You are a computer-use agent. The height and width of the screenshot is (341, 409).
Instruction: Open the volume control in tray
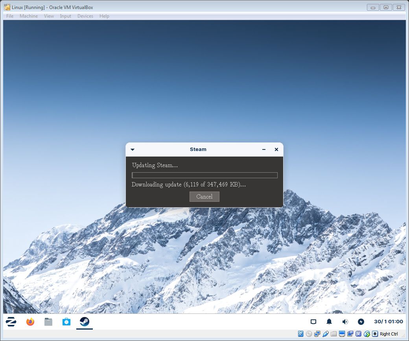tap(345, 322)
